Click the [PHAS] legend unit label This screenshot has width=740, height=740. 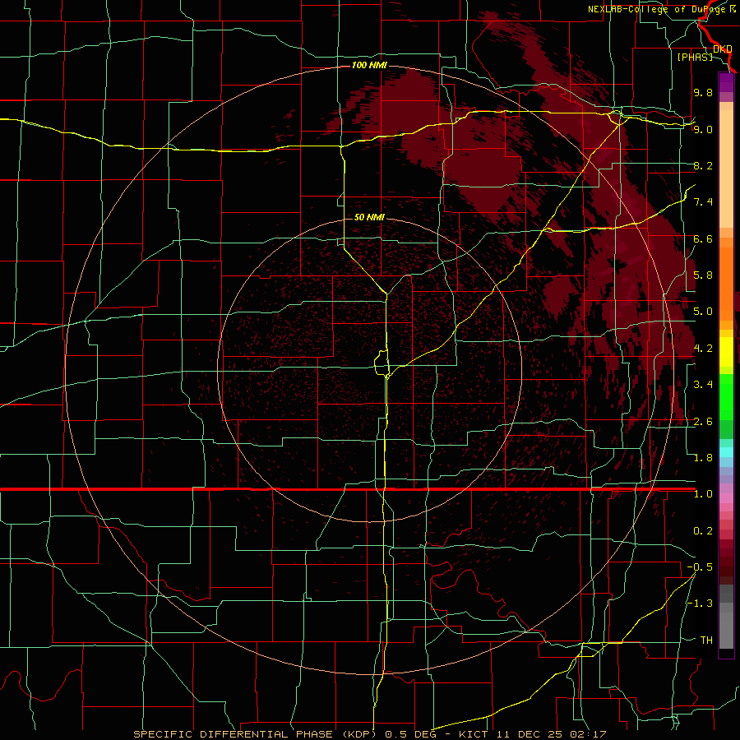point(695,57)
